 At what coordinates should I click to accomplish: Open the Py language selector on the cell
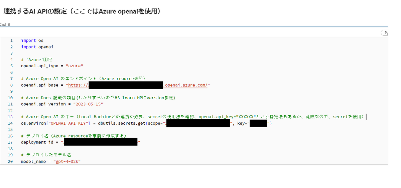click(x=384, y=33)
